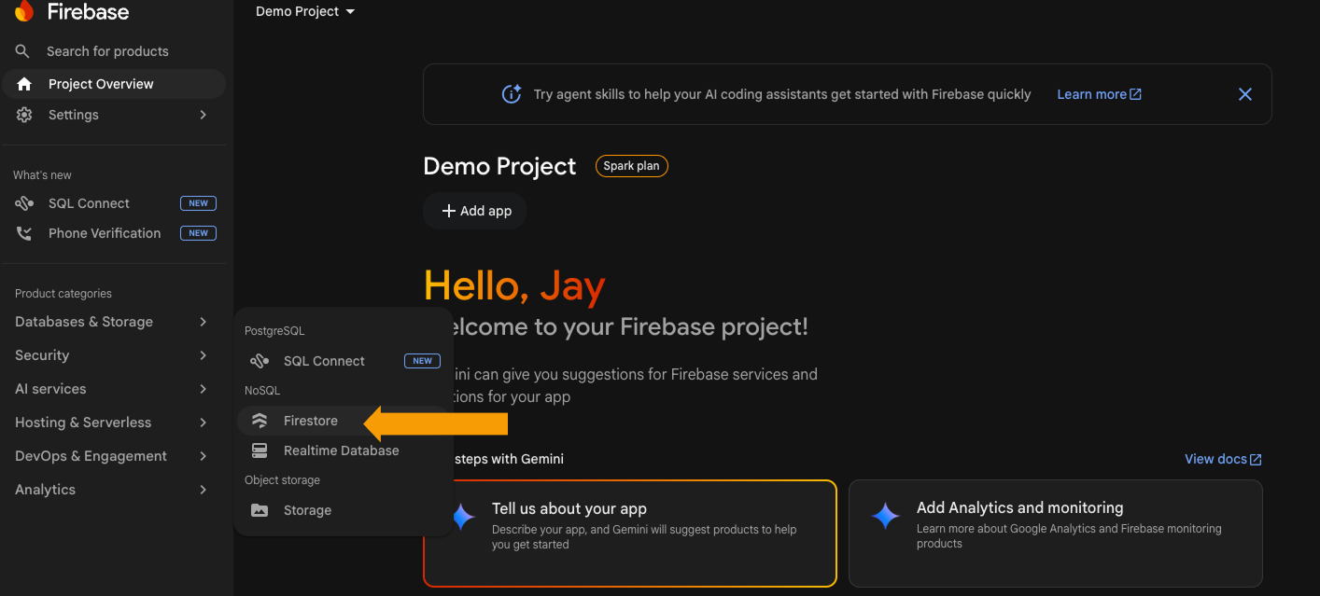Select Realtime Database in the flyout
The width and height of the screenshot is (1320, 596).
tap(342, 450)
